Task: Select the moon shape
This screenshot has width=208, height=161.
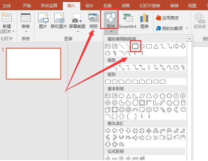Action: pos(176,110)
